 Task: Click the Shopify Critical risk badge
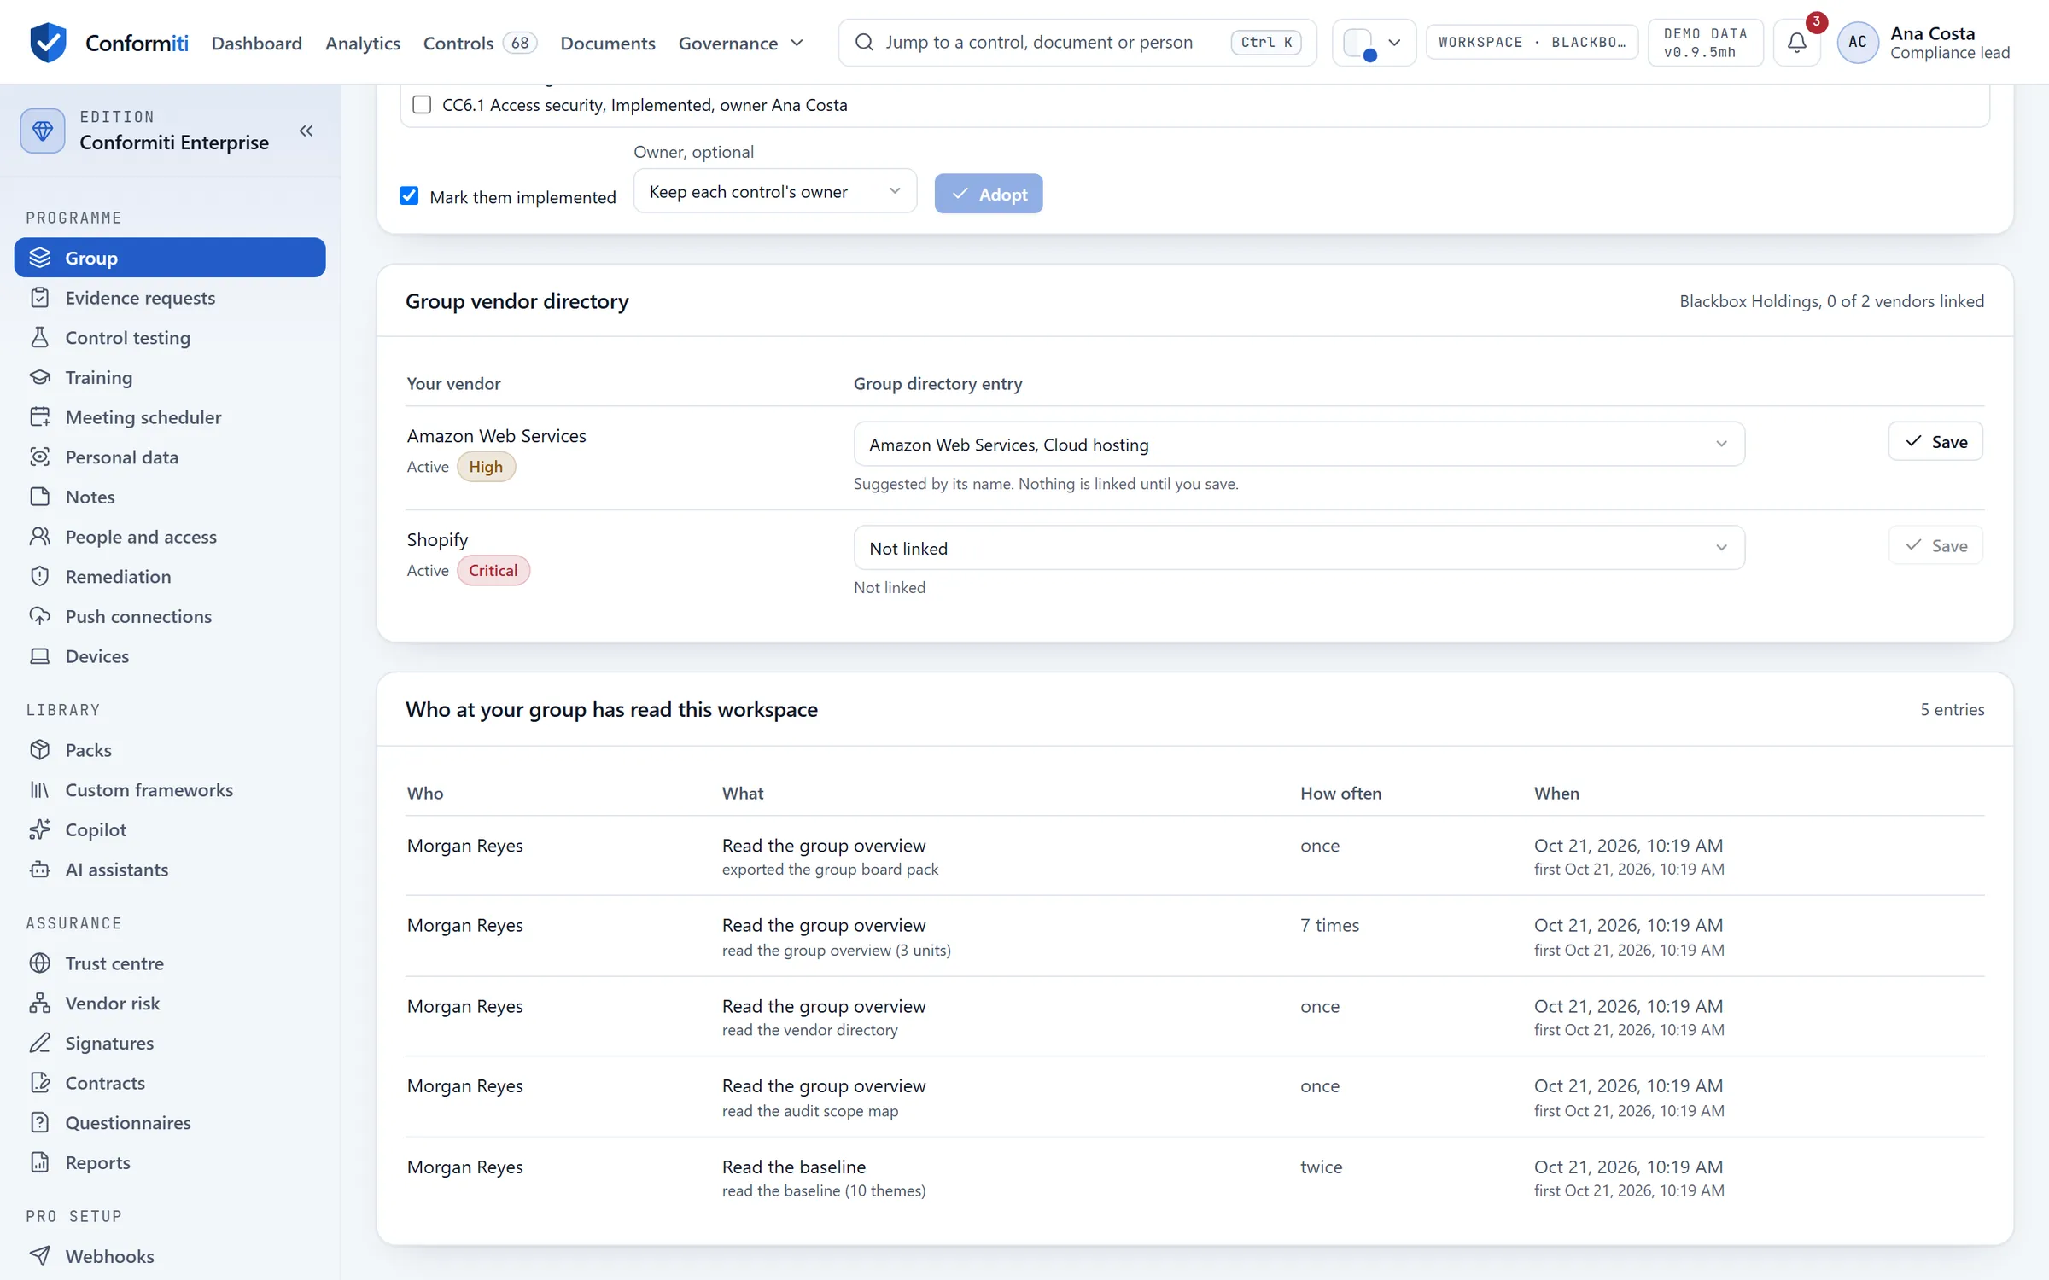(493, 570)
